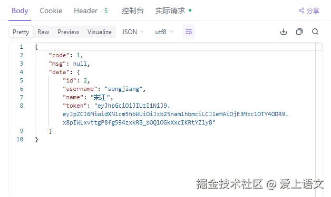Select the Raw view mode
331x197 pixels.
(x=43, y=32)
